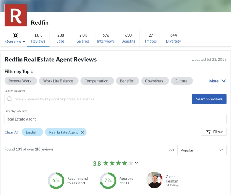Click the Filter button label
The height and width of the screenshot is (195, 231).
click(x=218, y=132)
